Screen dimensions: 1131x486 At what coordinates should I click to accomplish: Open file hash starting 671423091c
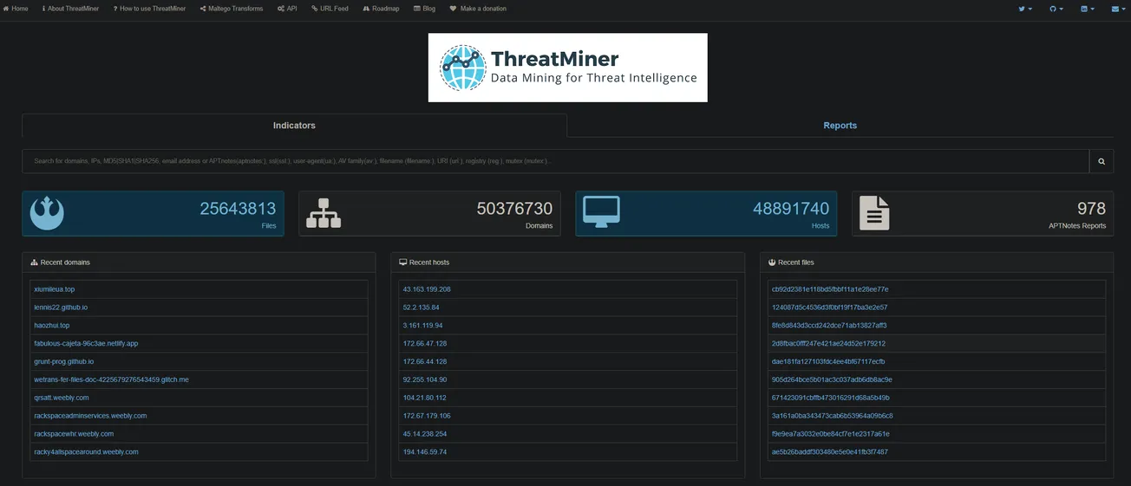[830, 398]
